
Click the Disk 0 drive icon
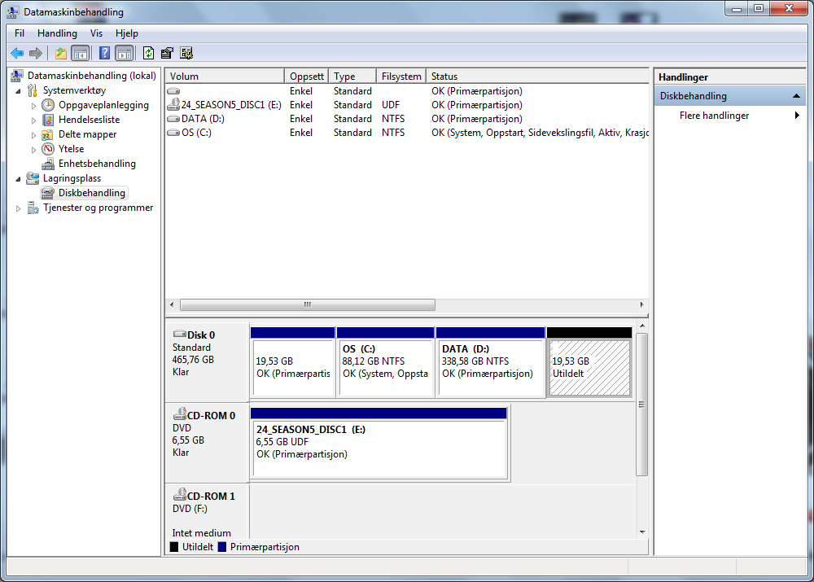coord(180,334)
